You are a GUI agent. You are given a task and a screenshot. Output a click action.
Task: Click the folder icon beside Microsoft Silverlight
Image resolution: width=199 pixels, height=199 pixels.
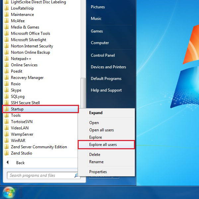[6, 40]
